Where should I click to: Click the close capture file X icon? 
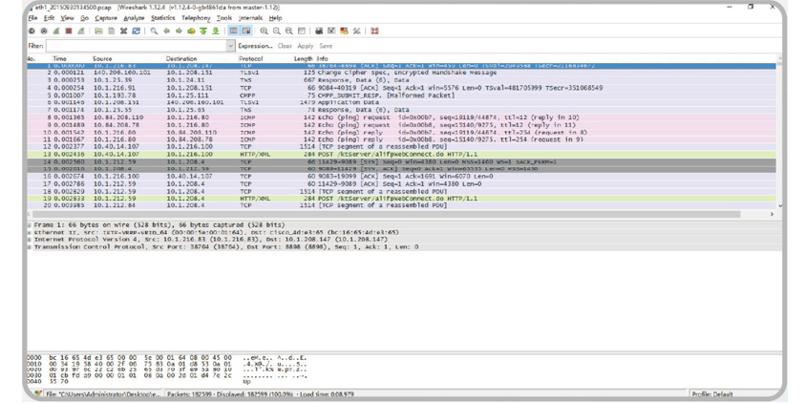pos(124,31)
